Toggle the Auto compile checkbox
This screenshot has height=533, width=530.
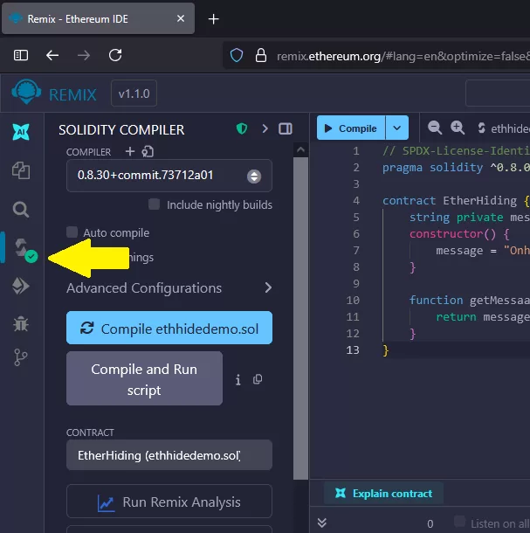(72, 232)
